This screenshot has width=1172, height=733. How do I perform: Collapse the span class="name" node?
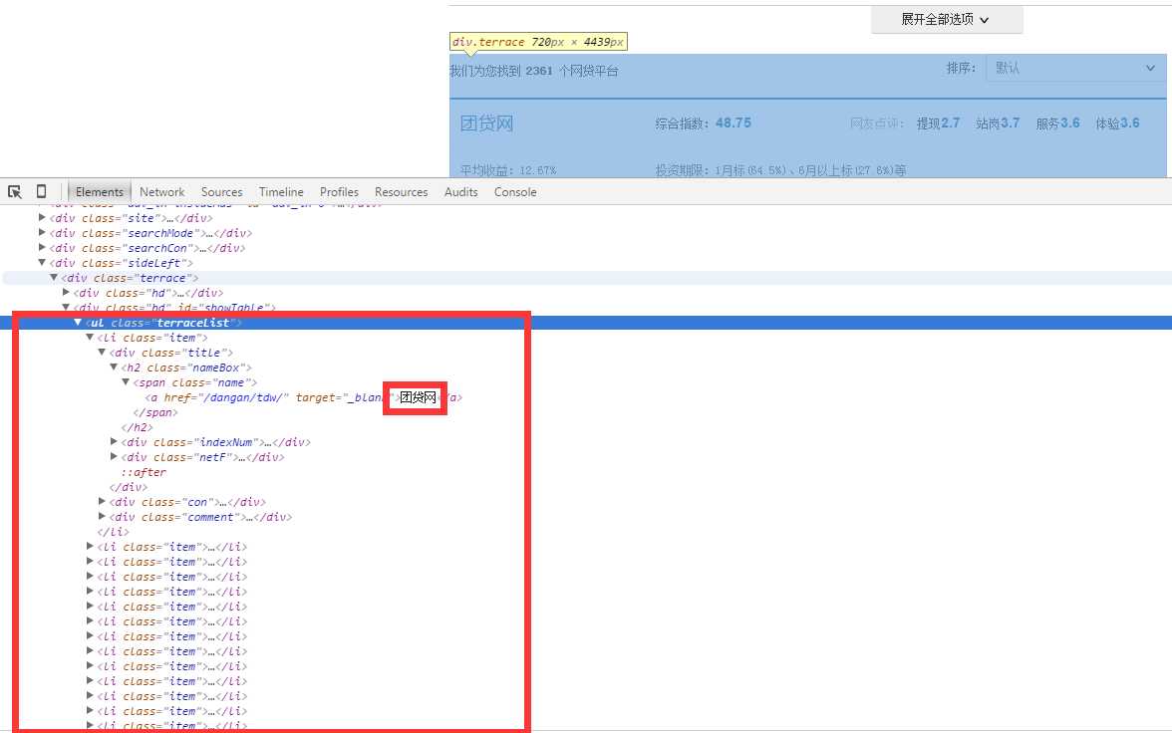[x=126, y=381]
